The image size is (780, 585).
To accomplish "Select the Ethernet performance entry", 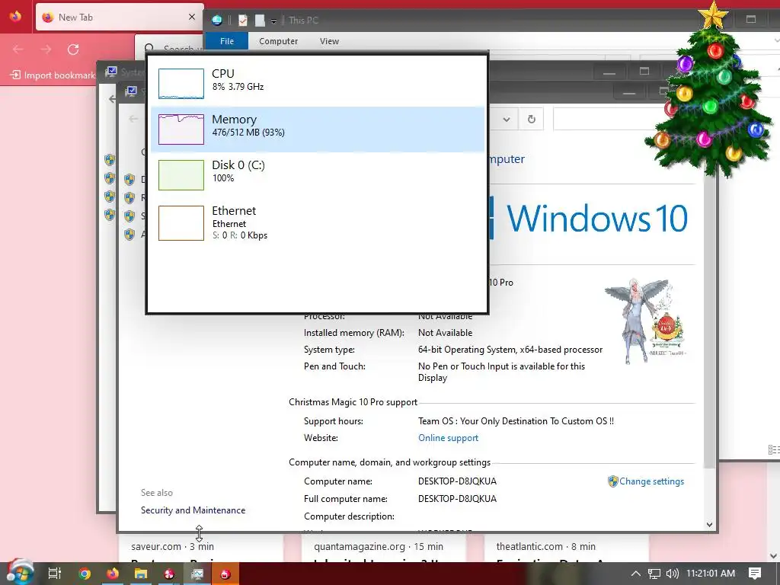I will tap(318, 223).
